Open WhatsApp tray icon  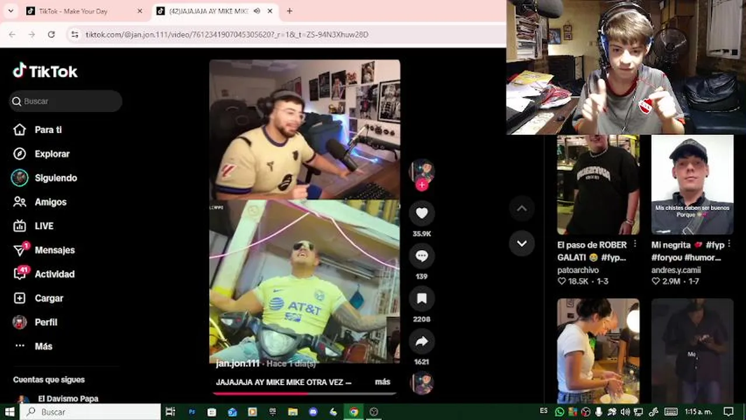[559, 412]
